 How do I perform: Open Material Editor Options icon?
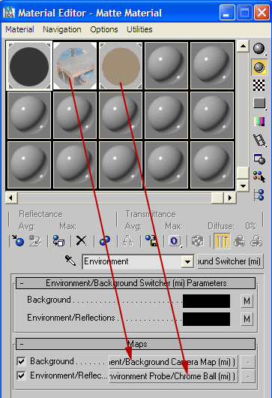(x=259, y=159)
